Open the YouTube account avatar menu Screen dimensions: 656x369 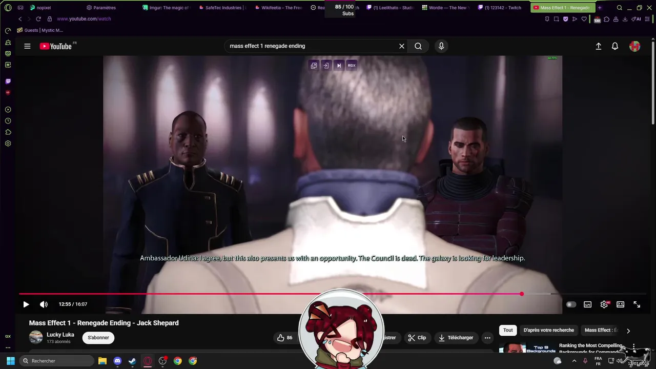(635, 46)
